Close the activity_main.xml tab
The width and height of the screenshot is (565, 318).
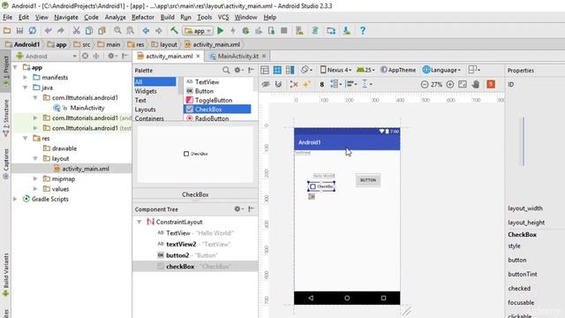[x=198, y=57]
